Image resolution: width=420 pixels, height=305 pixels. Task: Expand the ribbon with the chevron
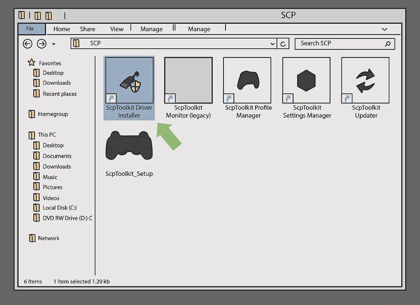tap(384, 29)
